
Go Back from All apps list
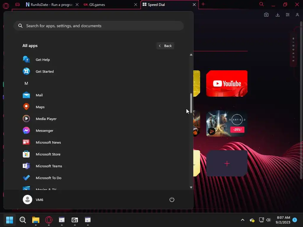pyautogui.click(x=165, y=46)
